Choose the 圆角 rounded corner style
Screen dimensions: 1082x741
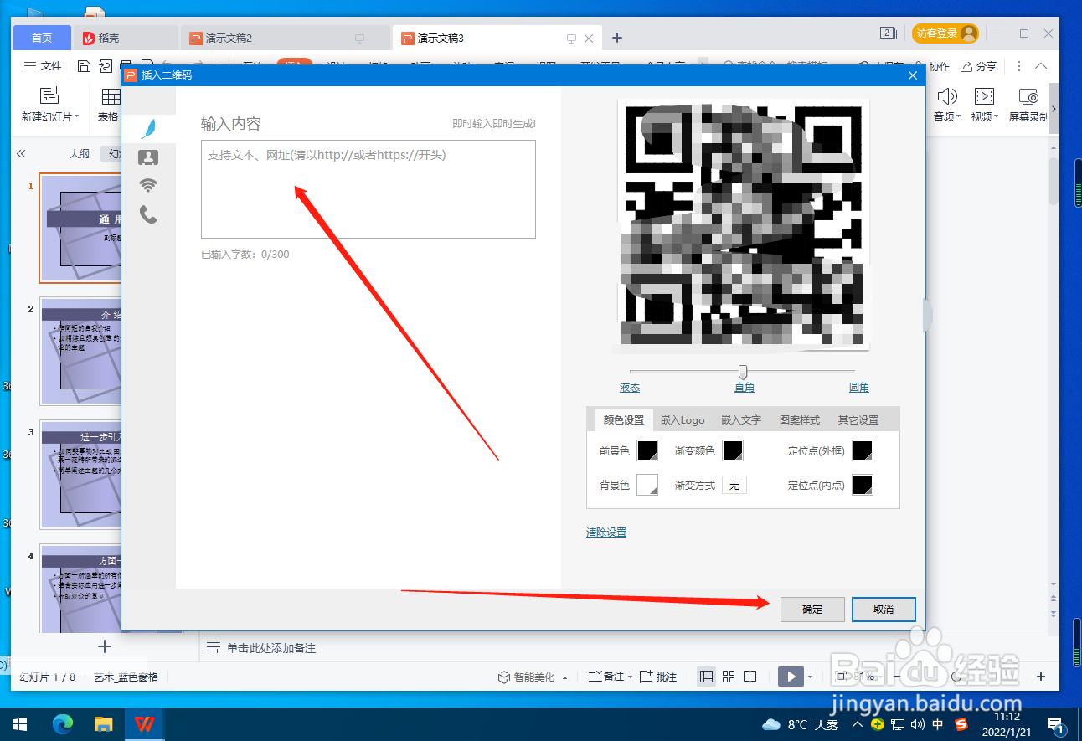[x=858, y=388]
